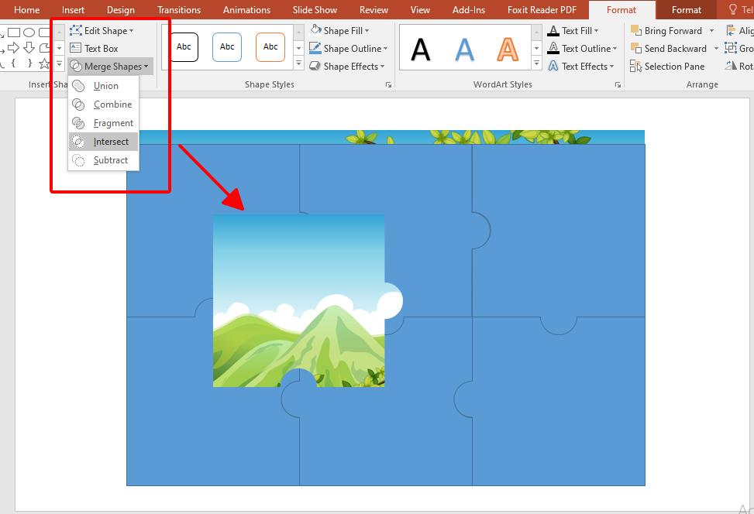
Task: Apply the orange WordArt style
Action: point(508,48)
